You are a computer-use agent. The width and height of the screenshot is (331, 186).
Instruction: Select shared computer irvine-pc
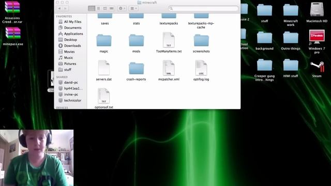(70, 95)
